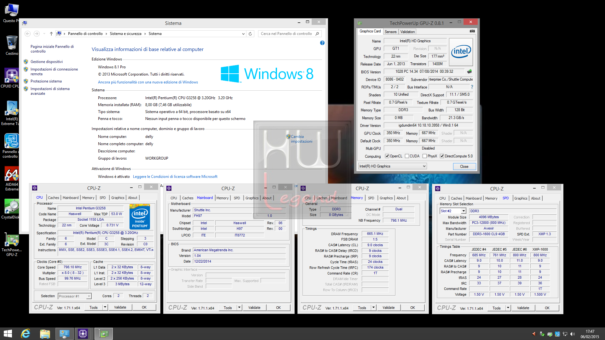Expand Tools arrow in CPU-Z SPD window
The width and height of the screenshot is (605, 340).
pyautogui.click(x=508, y=308)
